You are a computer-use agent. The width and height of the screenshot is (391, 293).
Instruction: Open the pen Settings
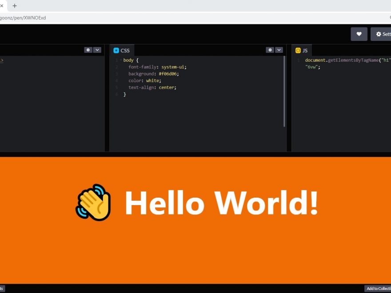(x=382, y=34)
